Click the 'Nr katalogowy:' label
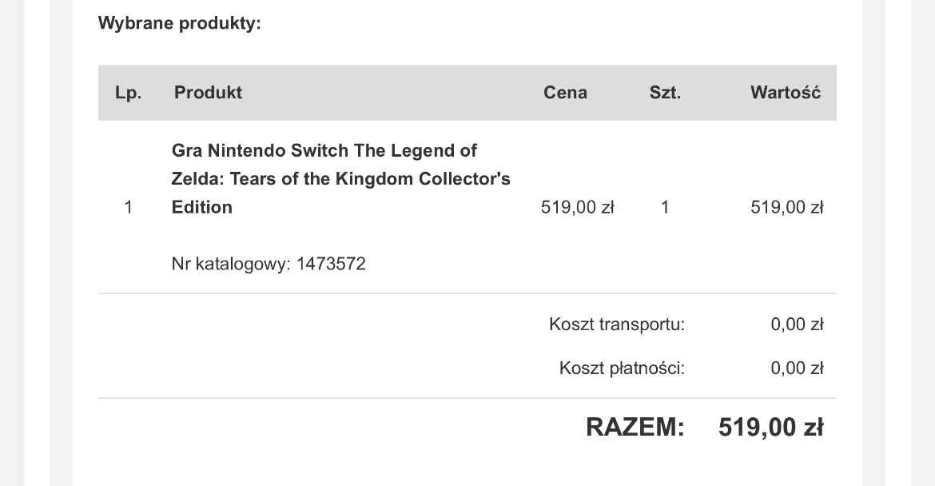 click(231, 264)
